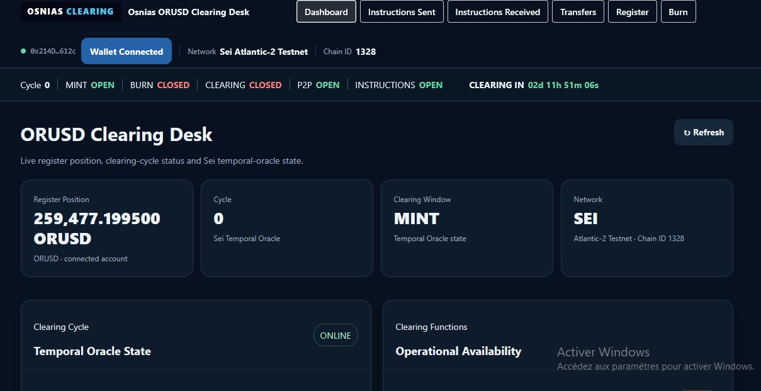Screen dimensions: 761x391
Task: Open the Register tab
Action: click(x=632, y=11)
